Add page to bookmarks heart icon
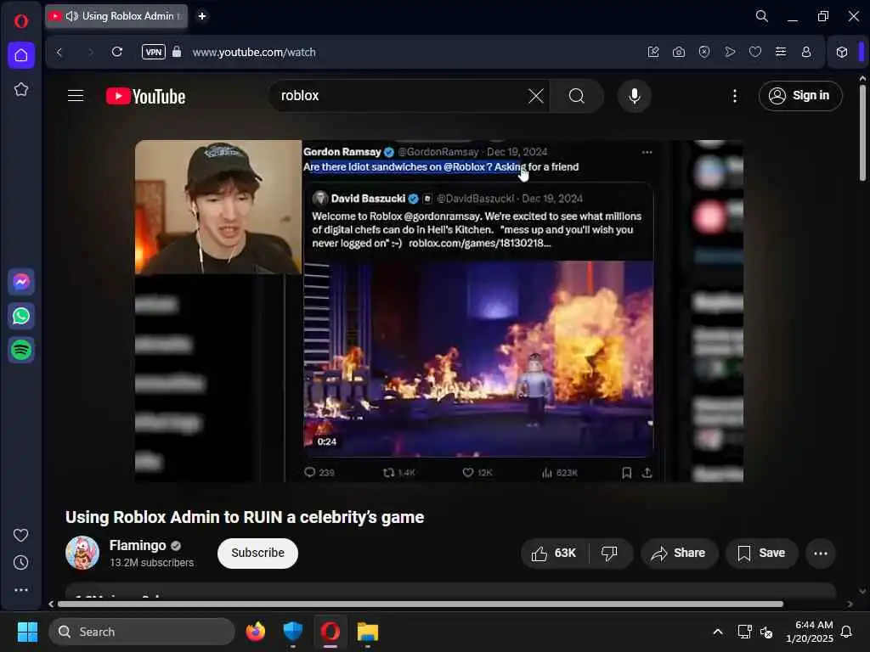 point(755,52)
